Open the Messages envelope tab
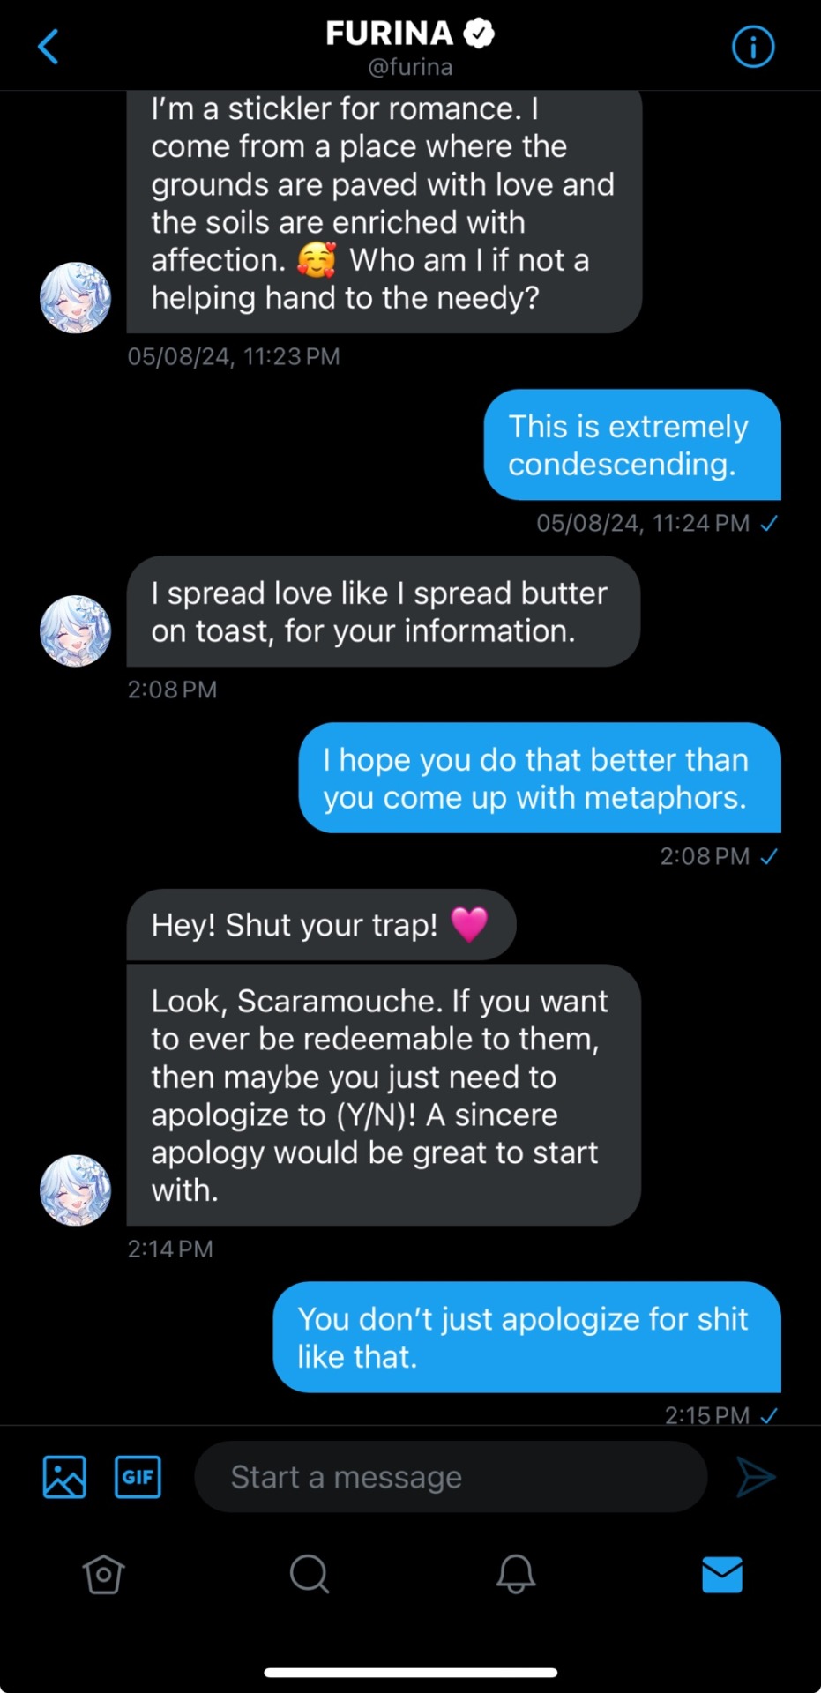Viewport: 821px width, 1693px height. tap(722, 1574)
